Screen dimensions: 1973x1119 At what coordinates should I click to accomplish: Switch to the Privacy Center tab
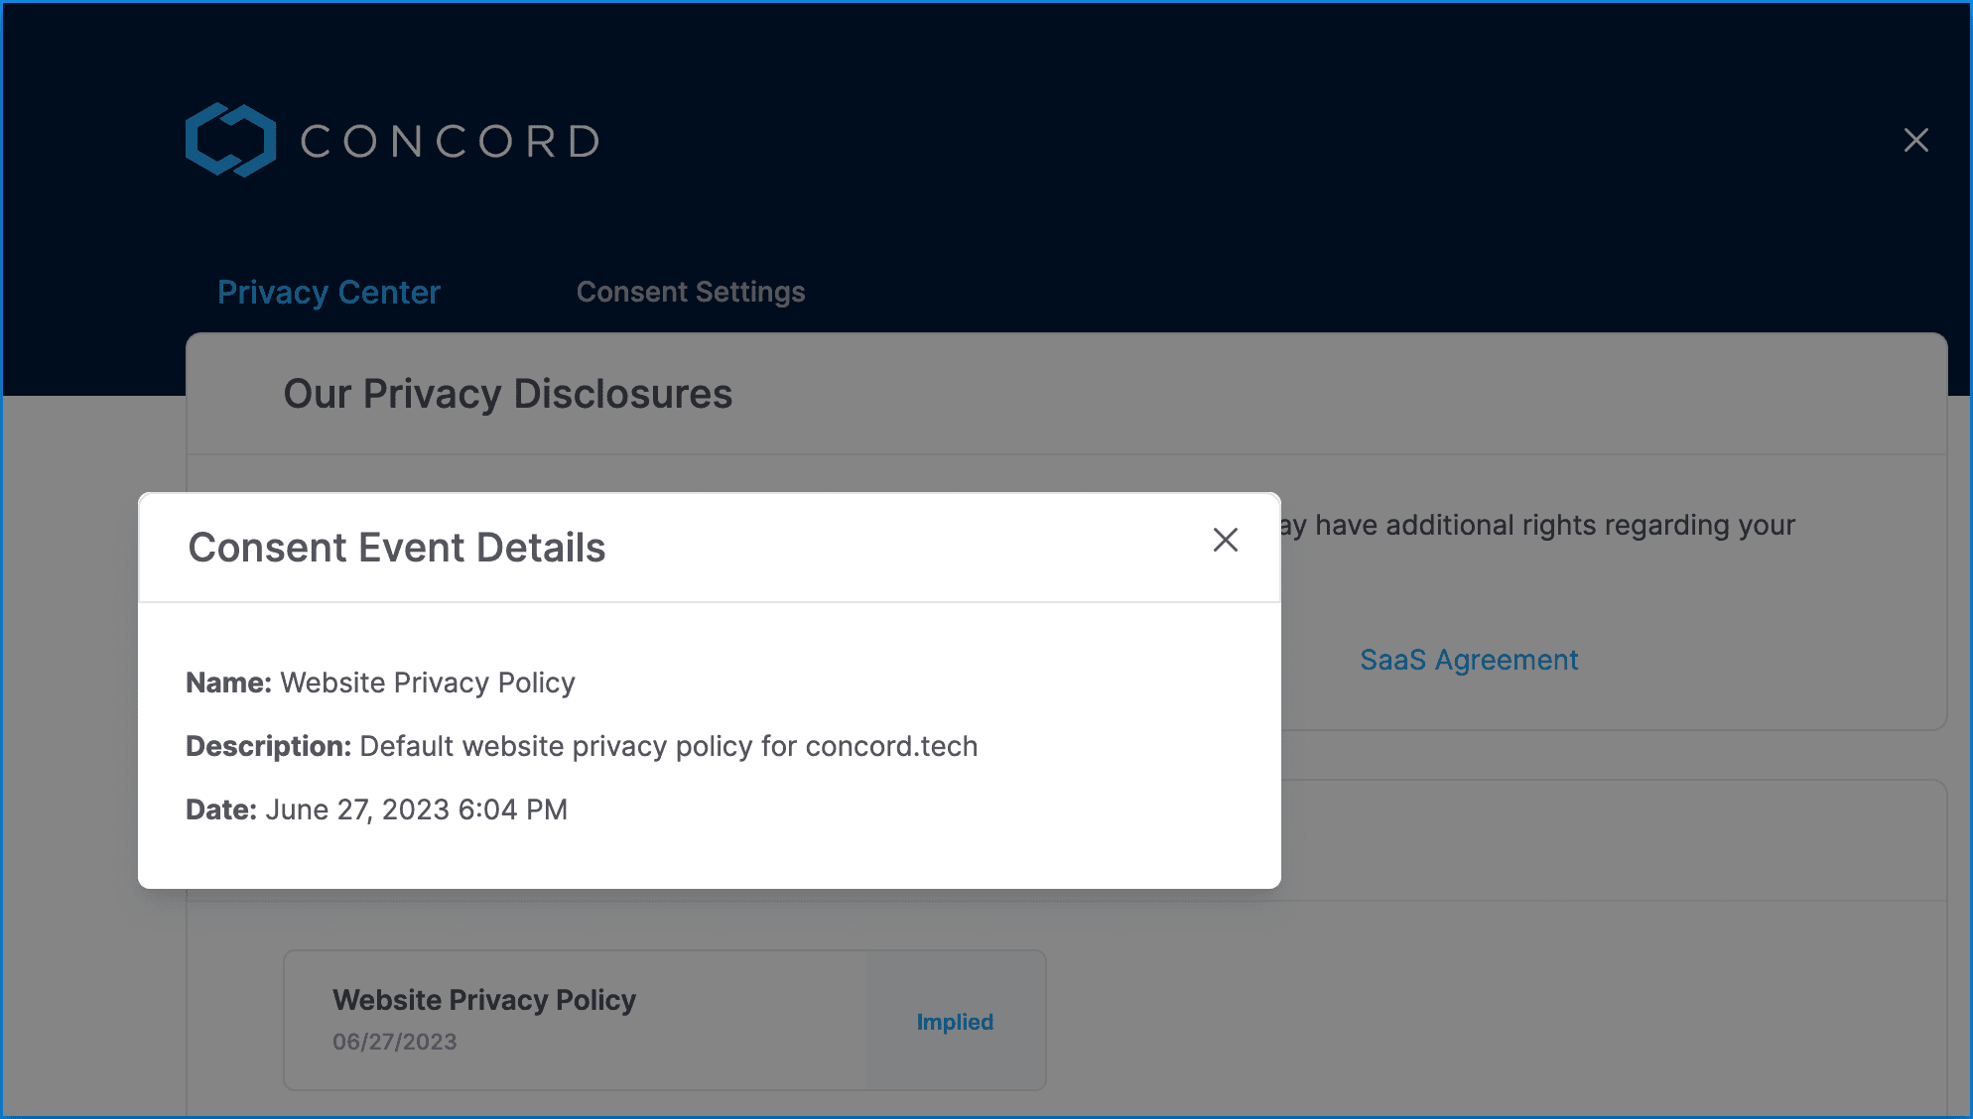pos(329,292)
